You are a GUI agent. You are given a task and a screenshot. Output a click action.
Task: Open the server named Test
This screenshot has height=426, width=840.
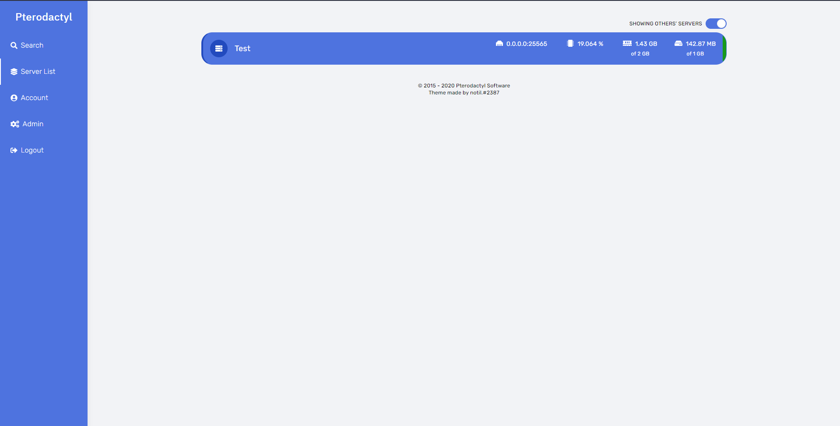(243, 48)
